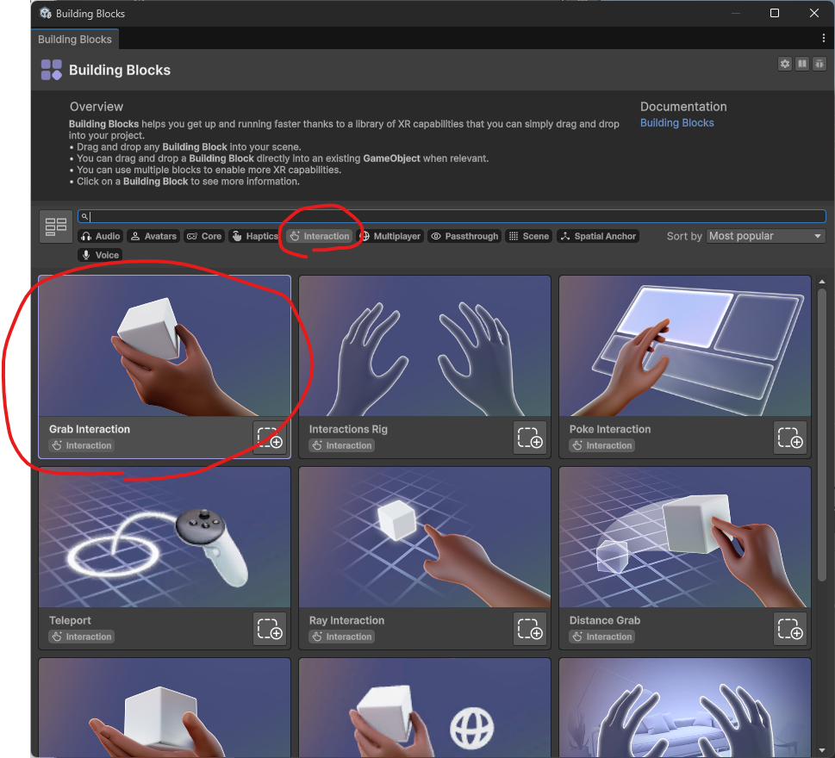Viewport: 835px width, 758px height.
Task: Toggle the grid/list view layout button
Action: point(56,227)
